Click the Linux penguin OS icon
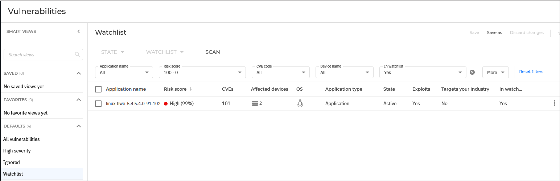Screen dimensions: 560x181 click(300, 103)
